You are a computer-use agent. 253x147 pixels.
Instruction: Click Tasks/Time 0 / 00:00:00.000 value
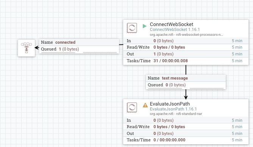(169, 140)
